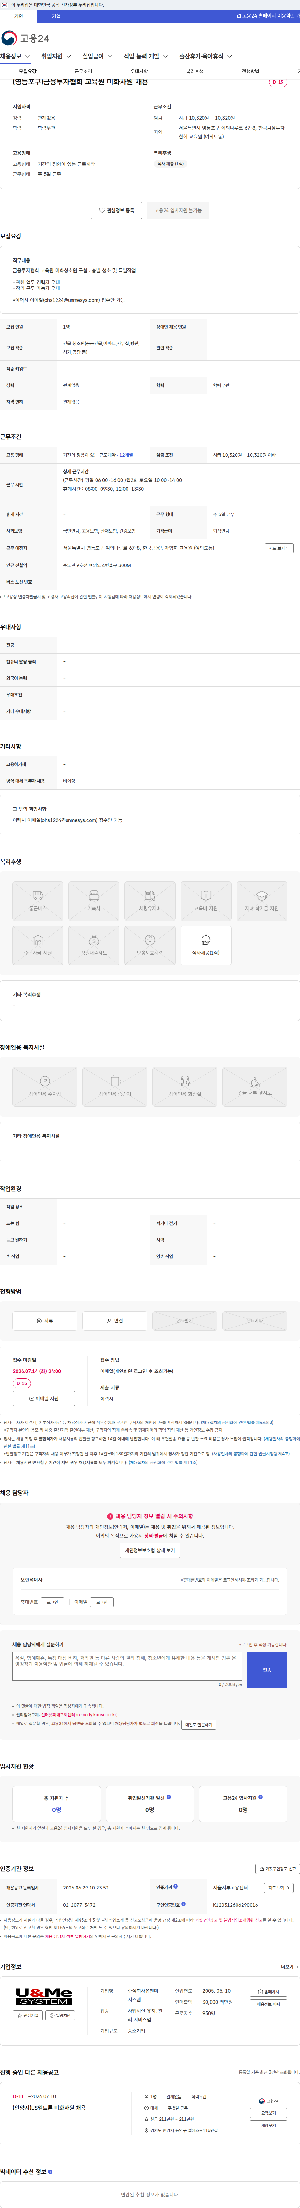This screenshot has width=300, height=2208.
Task: Expand the 실업급여 menu chevron
Action: coord(110,57)
